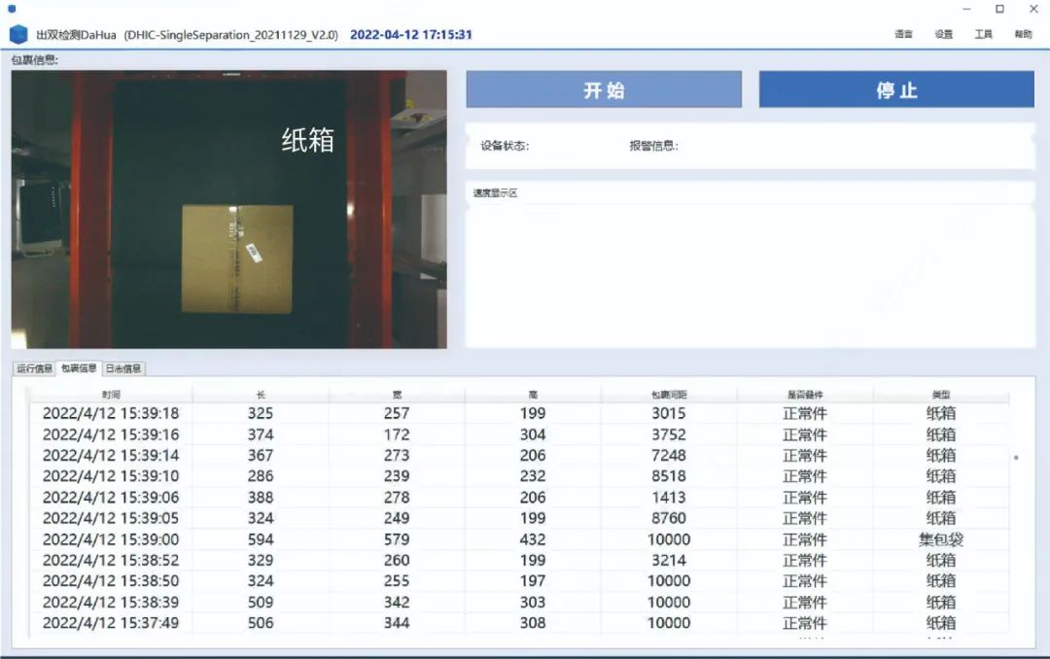1050x659 pixels.
Task: Sort table by 时间 column header
Action: [x=111, y=396]
